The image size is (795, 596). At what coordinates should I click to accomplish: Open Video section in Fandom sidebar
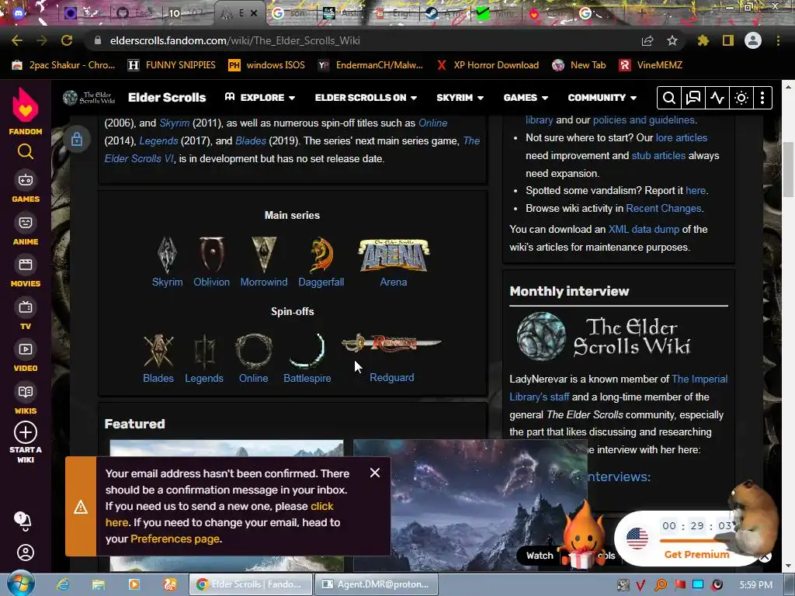coord(26,356)
